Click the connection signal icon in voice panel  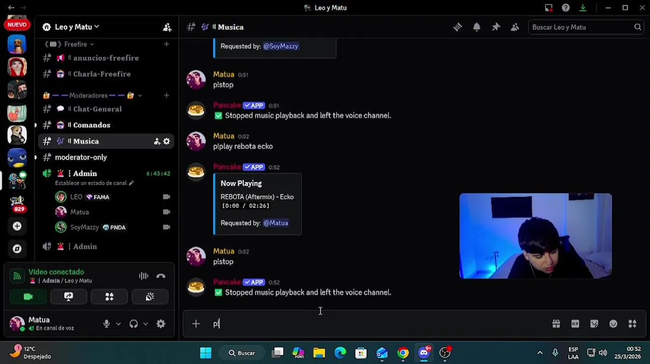[17, 276]
